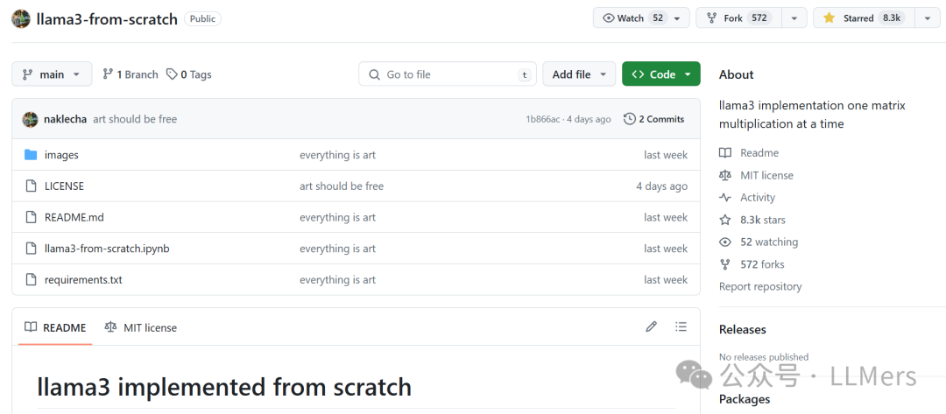Expand the main branch dropdown
This screenshot has height=414, width=946.
(x=52, y=74)
